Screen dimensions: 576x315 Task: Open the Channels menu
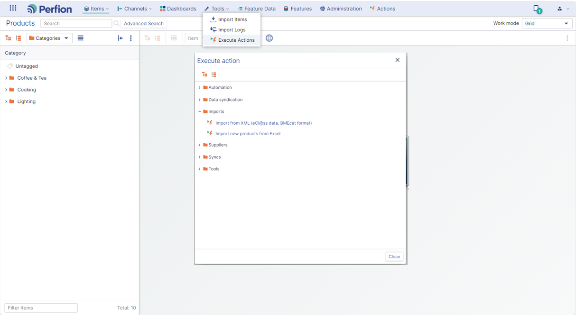point(134,9)
